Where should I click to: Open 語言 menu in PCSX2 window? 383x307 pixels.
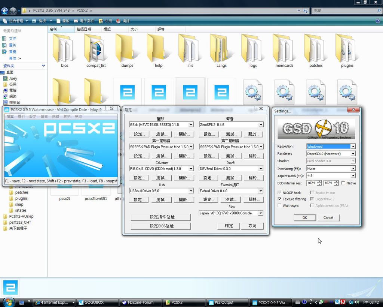pos(44,117)
